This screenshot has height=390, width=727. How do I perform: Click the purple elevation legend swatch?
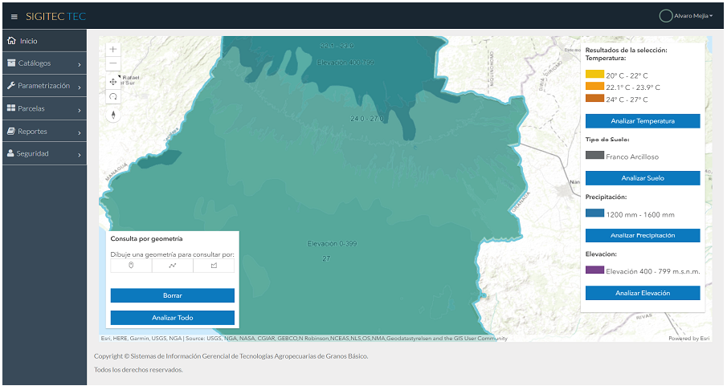point(594,270)
